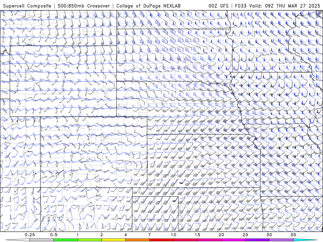The image size is (323, 242).
Task: Click the legend value "7"
Action: (x=149, y=235)
